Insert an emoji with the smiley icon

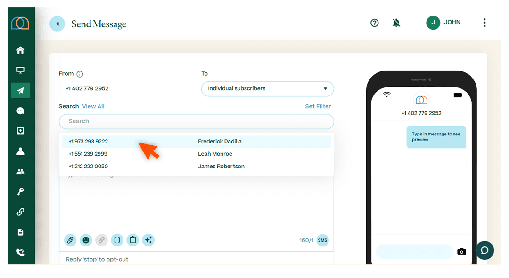tap(86, 240)
